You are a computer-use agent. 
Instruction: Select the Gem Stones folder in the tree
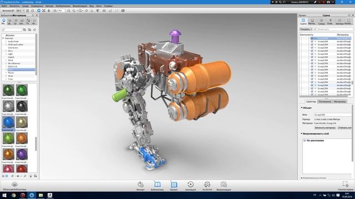click(x=13, y=48)
